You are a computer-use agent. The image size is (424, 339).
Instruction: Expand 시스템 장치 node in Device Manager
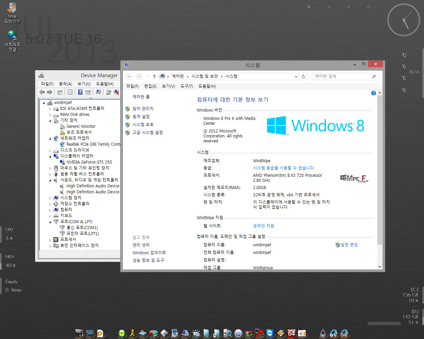coord(50,198)
